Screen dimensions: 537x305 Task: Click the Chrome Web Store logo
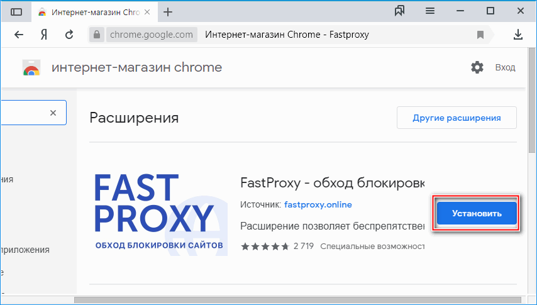(30, 68)
